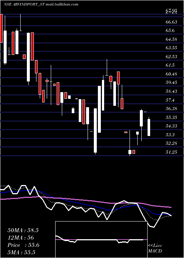The height and width of the screenshot is (258, 184).
Task: Click the 50MA : 58.5 indicator text
Action: 23,230
